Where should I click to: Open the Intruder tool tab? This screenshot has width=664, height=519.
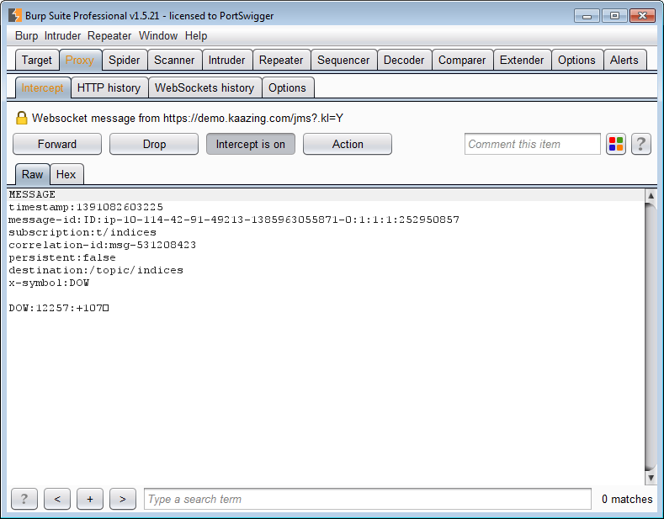pos(227,60)
